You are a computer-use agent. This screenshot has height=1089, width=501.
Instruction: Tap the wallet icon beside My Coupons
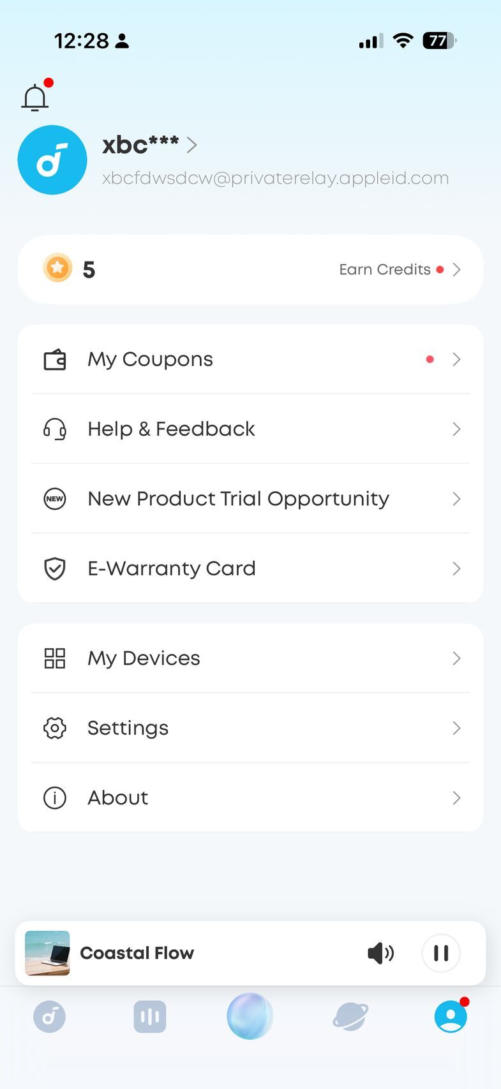pos(55,359)
